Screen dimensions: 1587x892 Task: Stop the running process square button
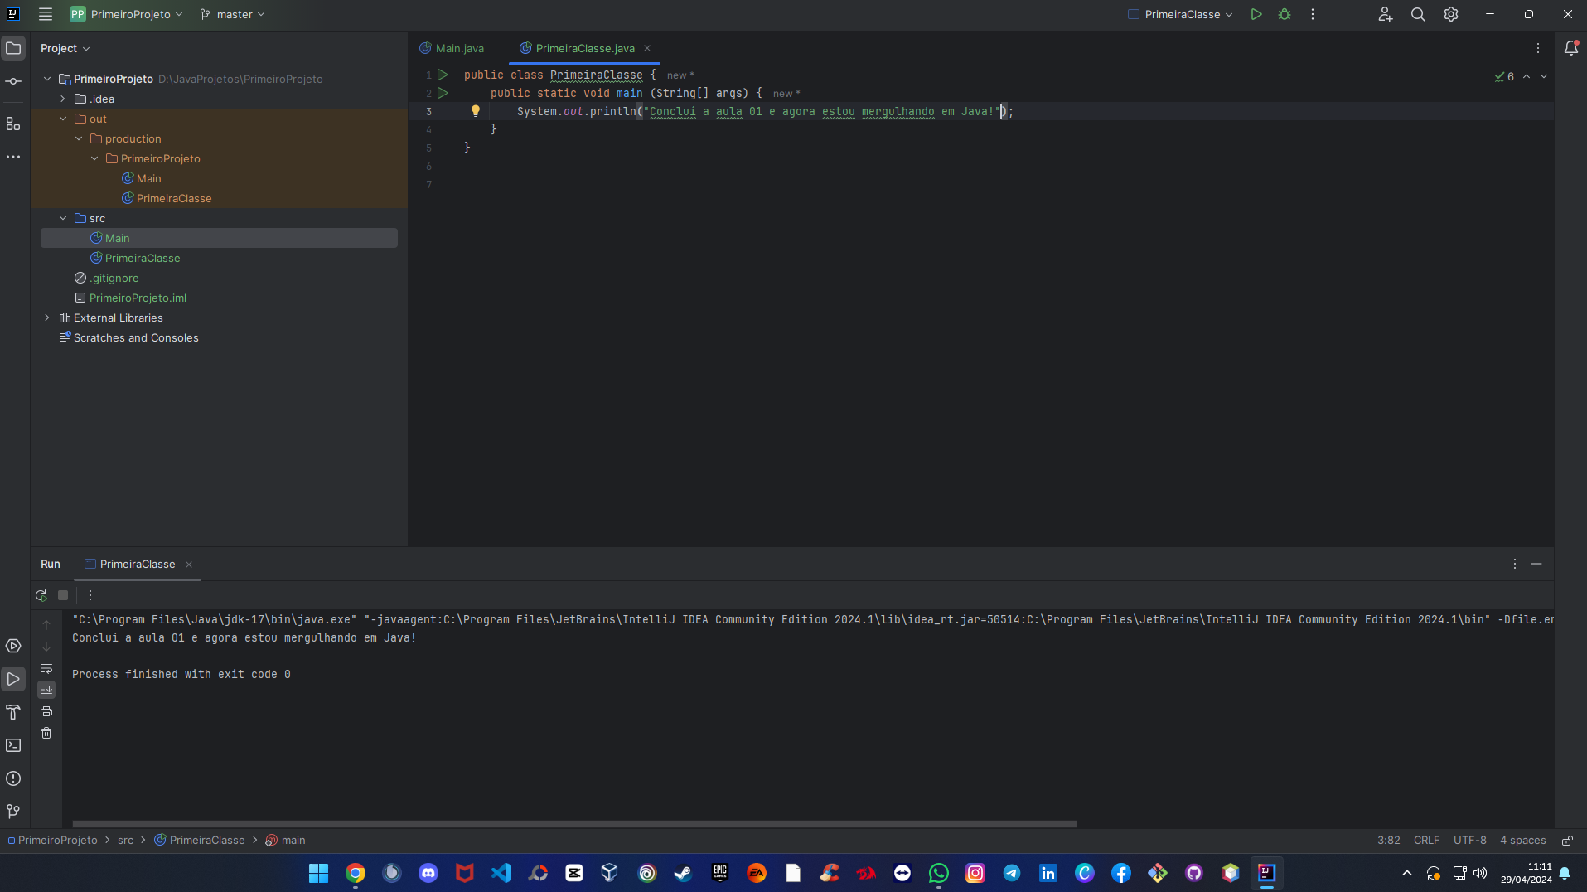point(63,595)
